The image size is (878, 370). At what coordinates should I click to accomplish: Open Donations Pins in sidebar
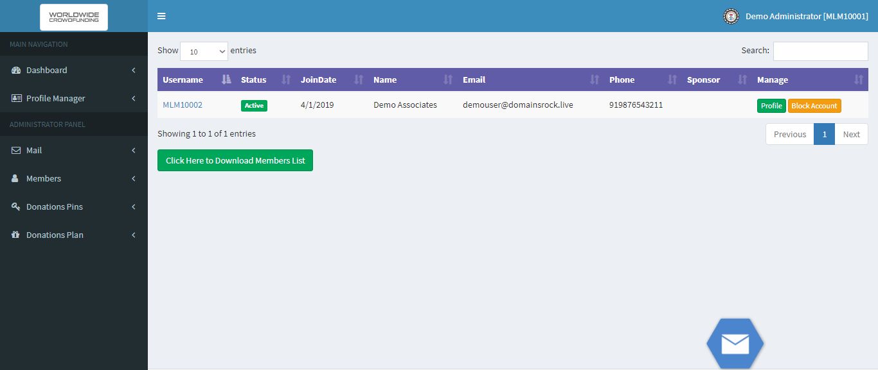tap(74, 206)
